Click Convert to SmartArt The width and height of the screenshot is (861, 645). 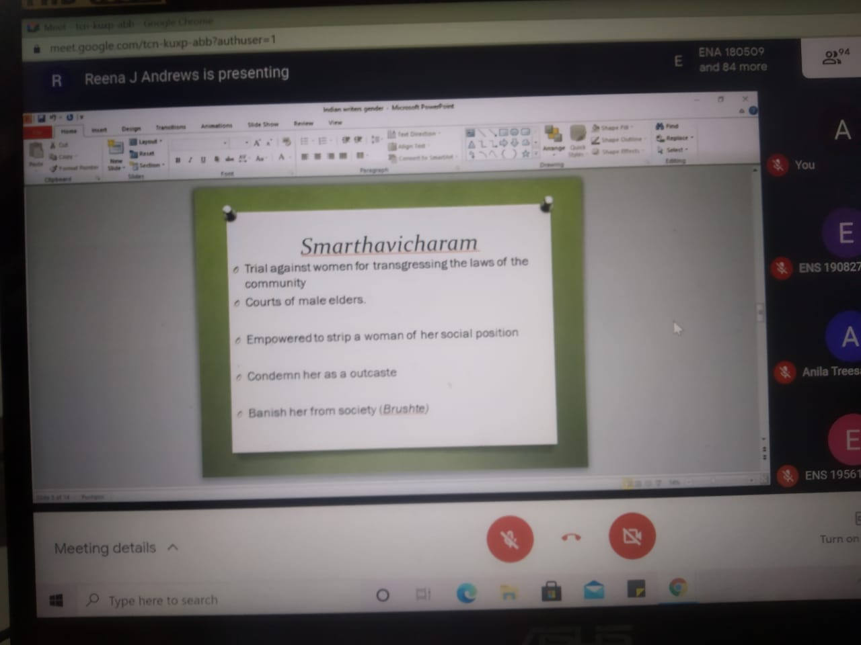422,158
